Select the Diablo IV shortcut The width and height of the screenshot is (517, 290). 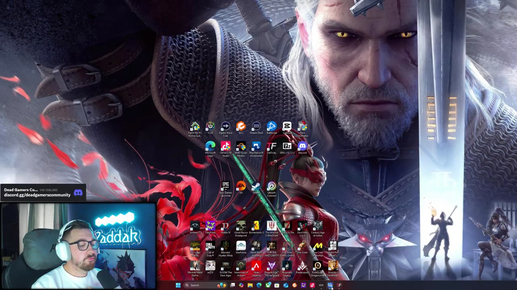pos(225,228)
